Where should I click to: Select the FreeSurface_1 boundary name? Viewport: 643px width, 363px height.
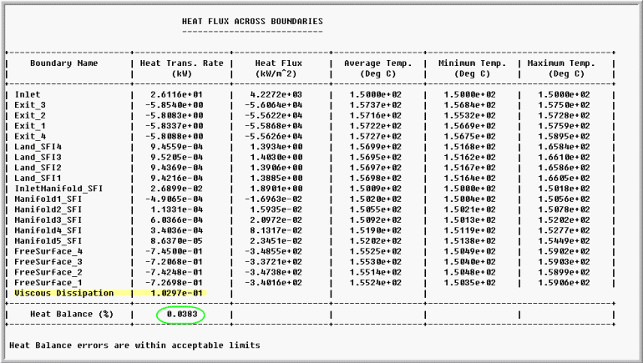tap(48, 283)
